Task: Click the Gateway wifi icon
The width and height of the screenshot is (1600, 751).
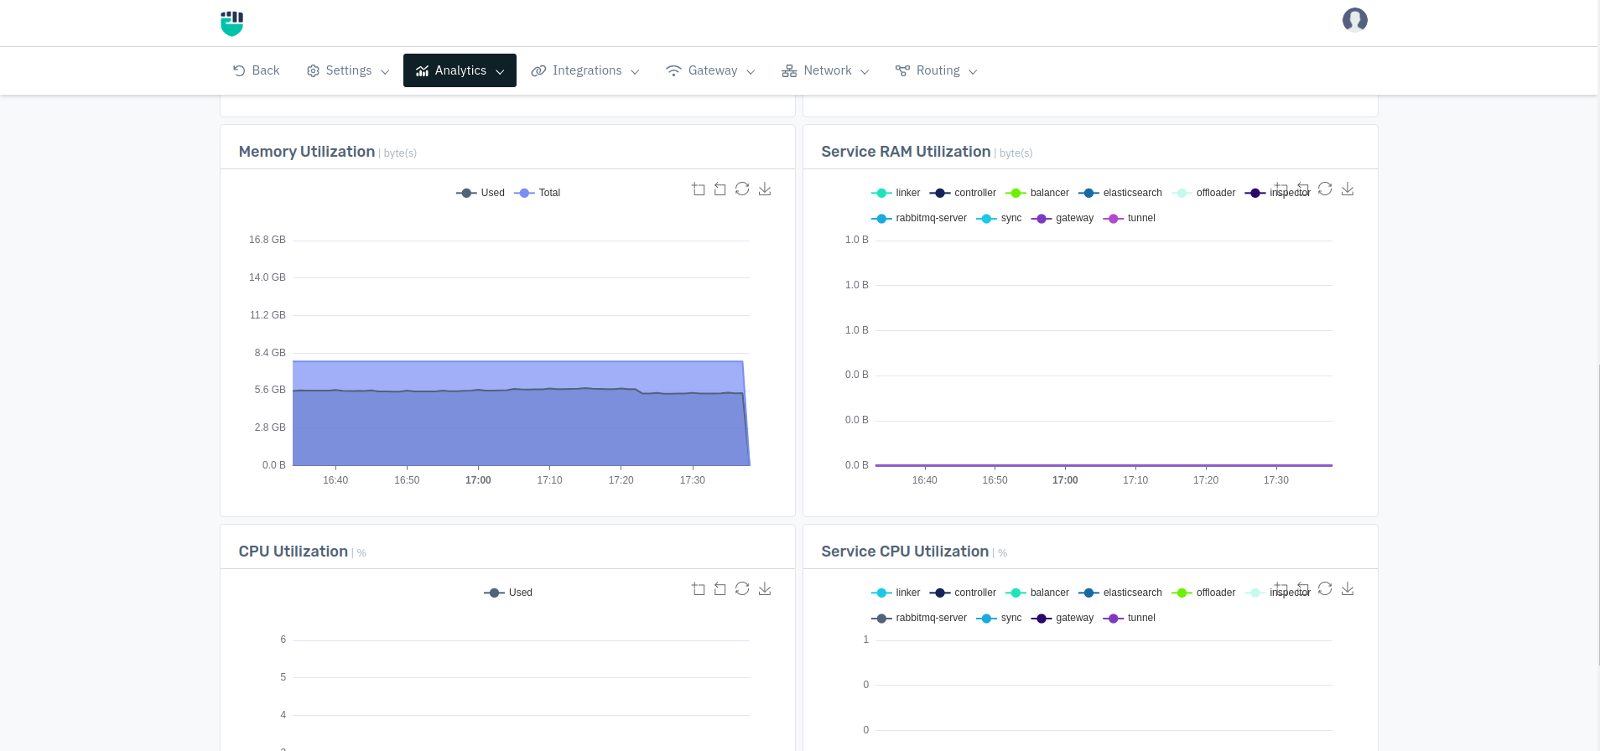Action: tap(673, 71)
